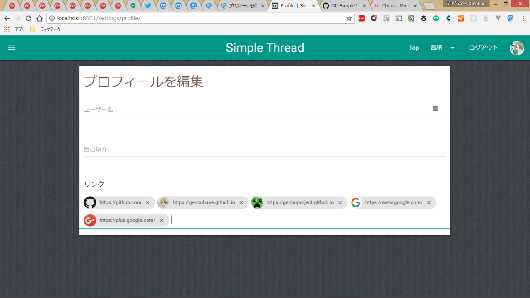Viewport: 530px width, 298px height.
Task: Click the ログアウト logout link
Action: point(483,48)
